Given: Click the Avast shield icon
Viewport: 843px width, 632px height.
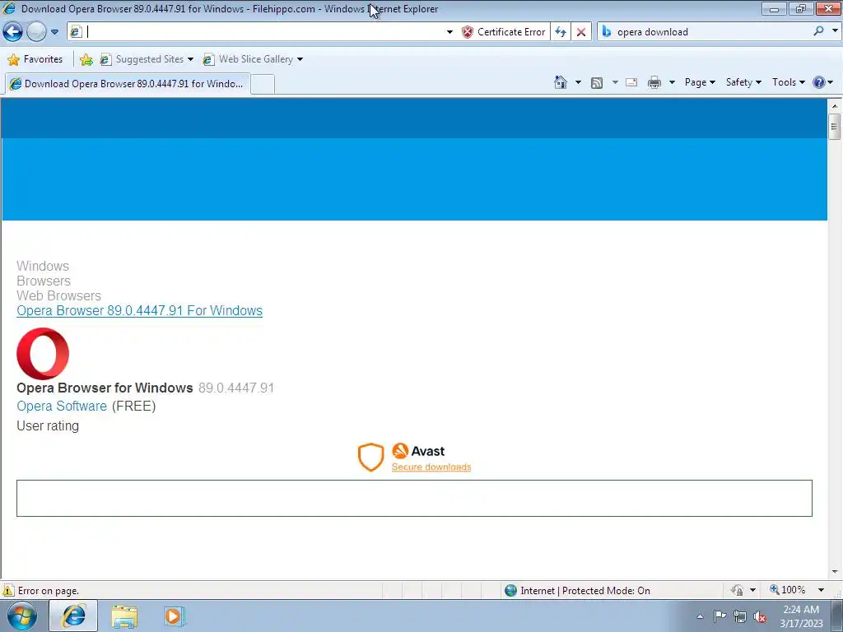Looking at the screenshot, I should pos(371,457).
